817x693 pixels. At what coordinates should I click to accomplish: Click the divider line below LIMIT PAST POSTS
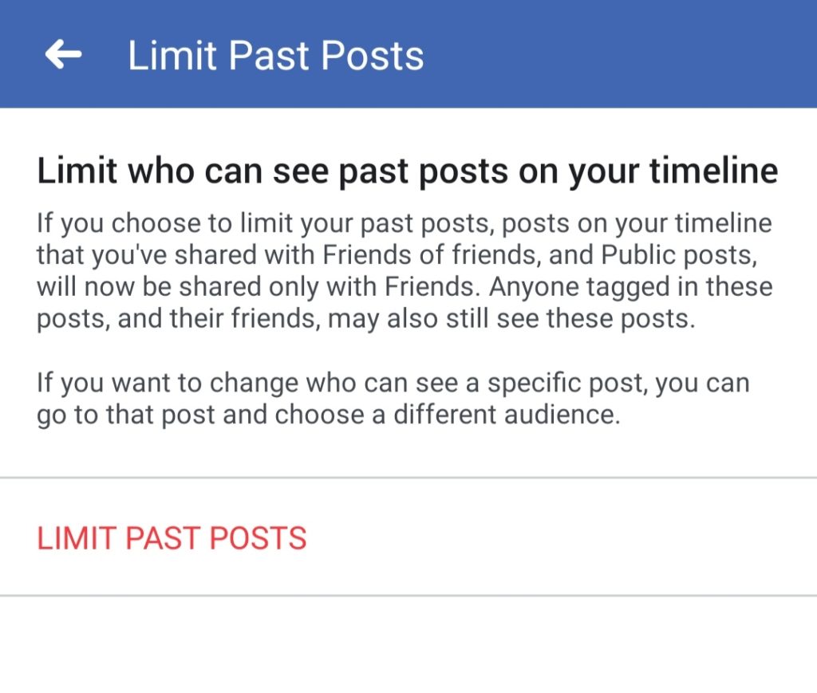pyautogui.click(x=408, y=595)
